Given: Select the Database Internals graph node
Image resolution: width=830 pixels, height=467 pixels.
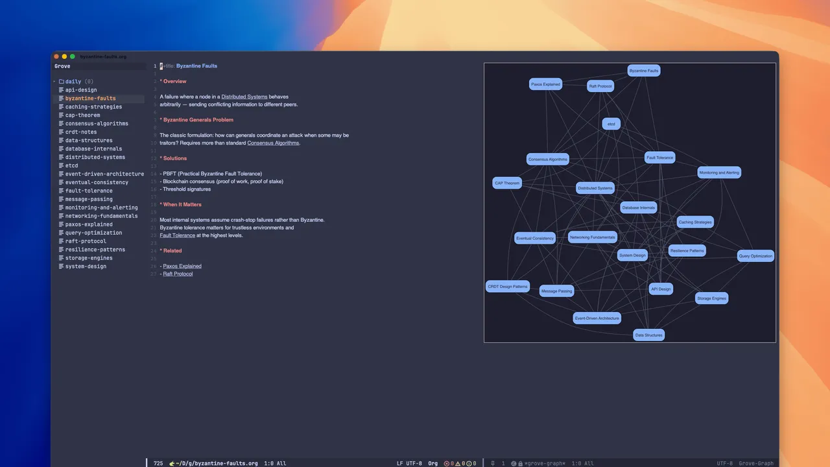Looking at the screenshot, I should click(639, 208).
